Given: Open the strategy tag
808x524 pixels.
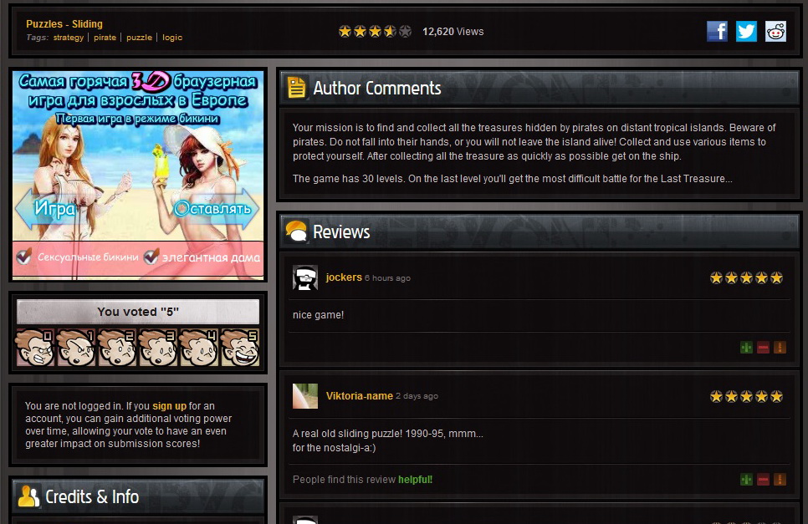Looking at the screenshot, I should click(x=68, y=38).
